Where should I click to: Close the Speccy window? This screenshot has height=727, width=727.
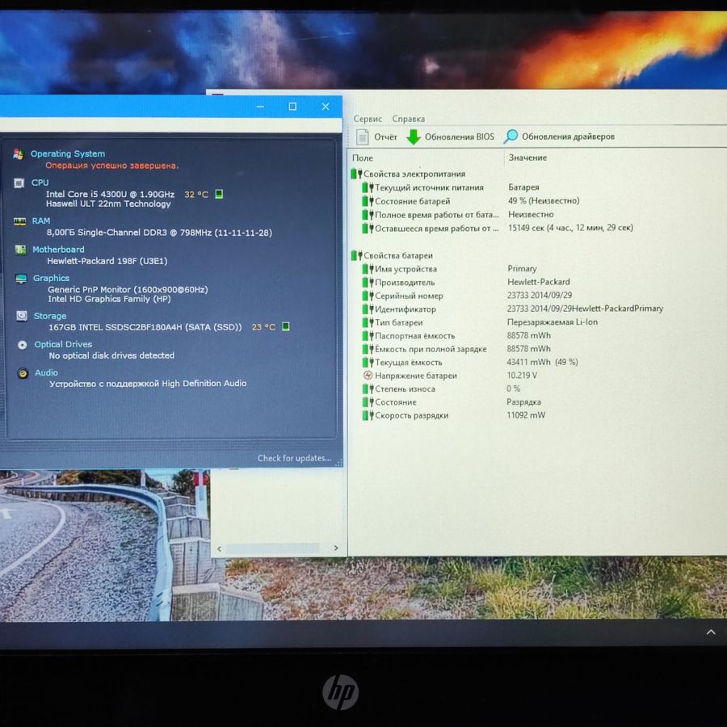326,107
